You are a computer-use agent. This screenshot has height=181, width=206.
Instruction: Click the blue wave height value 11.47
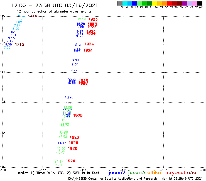[x=62, y=143]
